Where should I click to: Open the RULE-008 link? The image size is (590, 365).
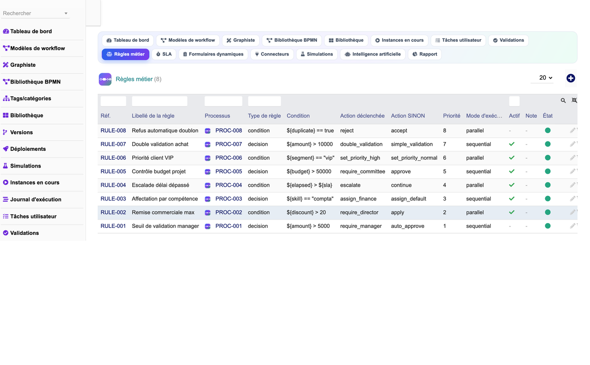click(x=113, y=131)
